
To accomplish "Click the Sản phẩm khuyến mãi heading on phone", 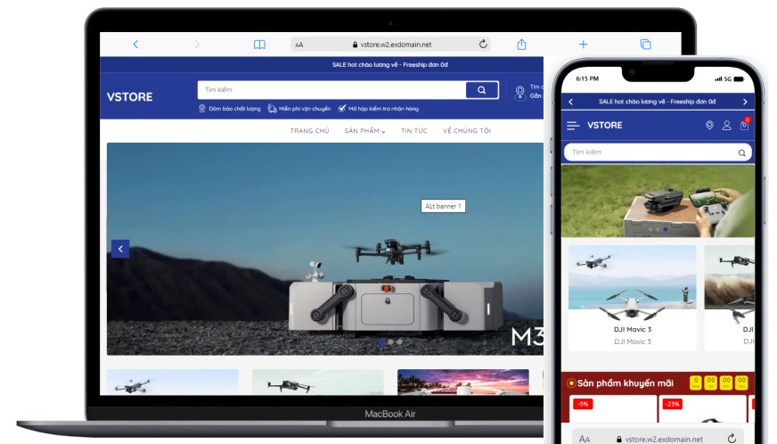I will pyautogui.click(x=626, y=383).
